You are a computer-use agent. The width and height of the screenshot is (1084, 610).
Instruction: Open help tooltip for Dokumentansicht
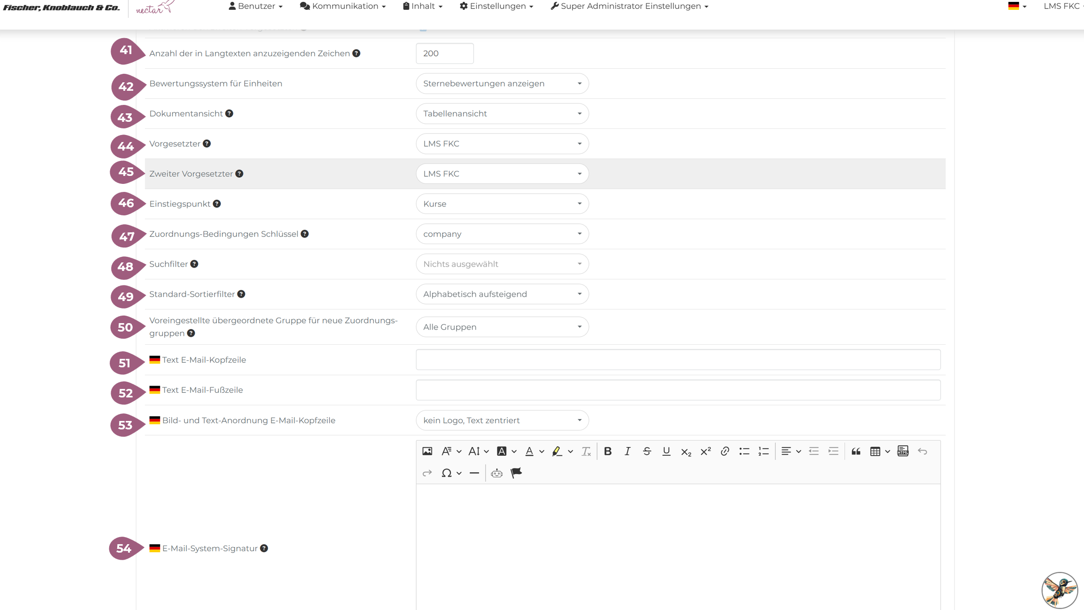(x=229, y=114)
